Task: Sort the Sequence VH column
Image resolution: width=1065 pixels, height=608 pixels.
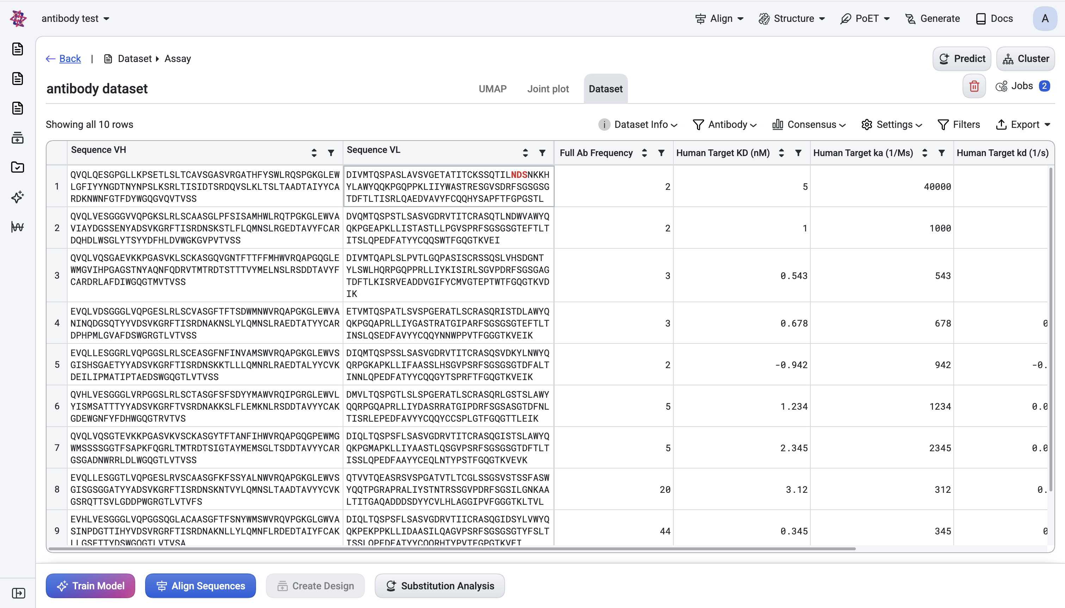Action: coord(314,153)
